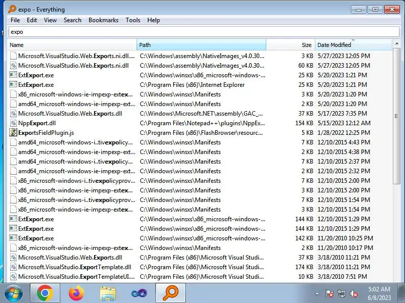Viewport: 405px width, 303px height.
Task: Click file name ExportsFieldPlugin.js
Action: [x=46, y=133]
